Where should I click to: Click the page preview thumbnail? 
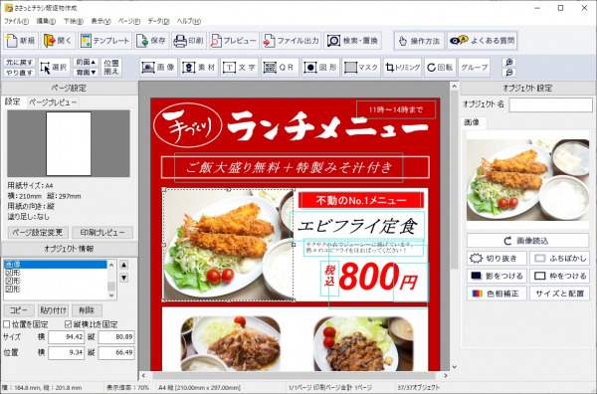click(69, 143)
